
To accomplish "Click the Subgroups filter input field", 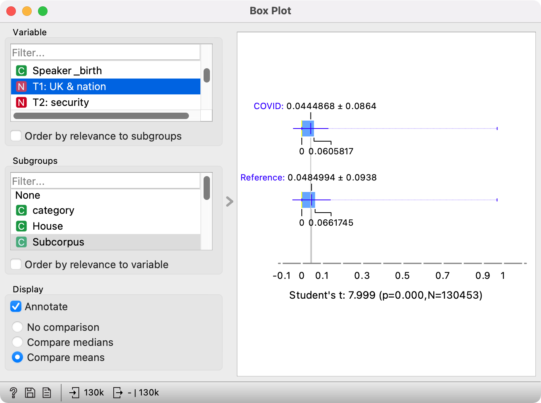I will (x=105, y=181).
